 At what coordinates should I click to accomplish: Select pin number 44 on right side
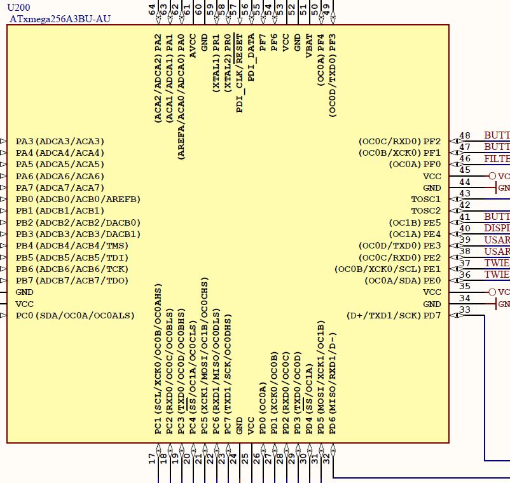[465, 182]
